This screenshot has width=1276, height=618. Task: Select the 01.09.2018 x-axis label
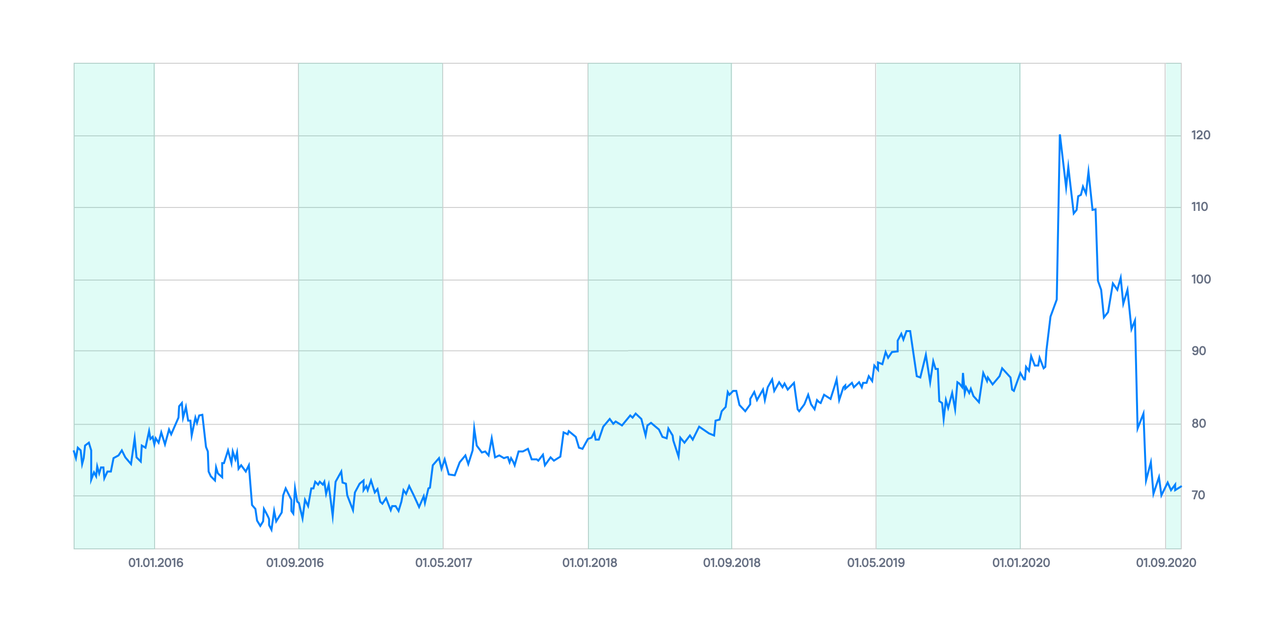click(x=732, y=563)
